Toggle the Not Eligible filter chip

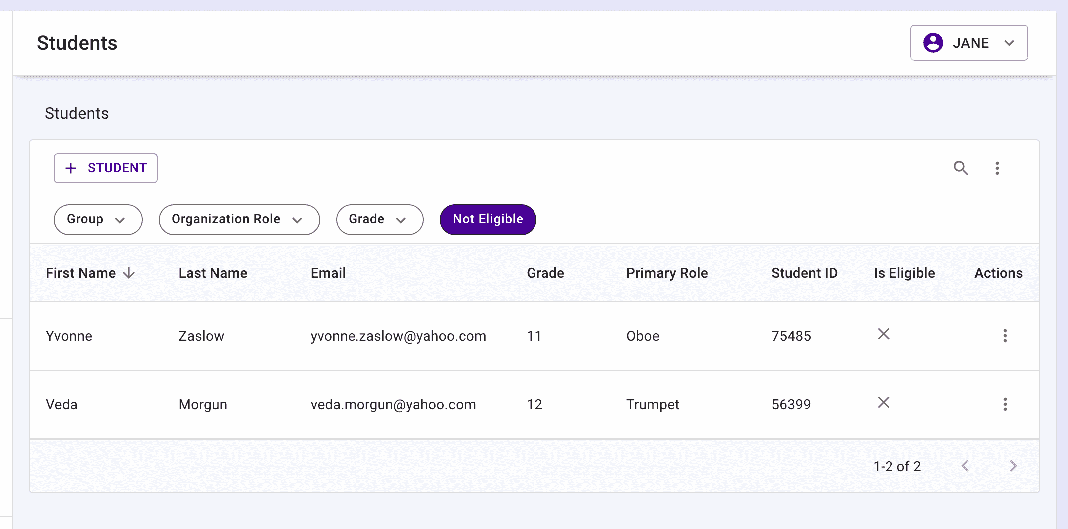(x=488, y=219)
